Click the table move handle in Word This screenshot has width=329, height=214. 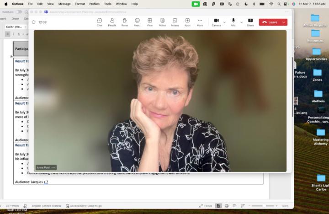(11, 56)
